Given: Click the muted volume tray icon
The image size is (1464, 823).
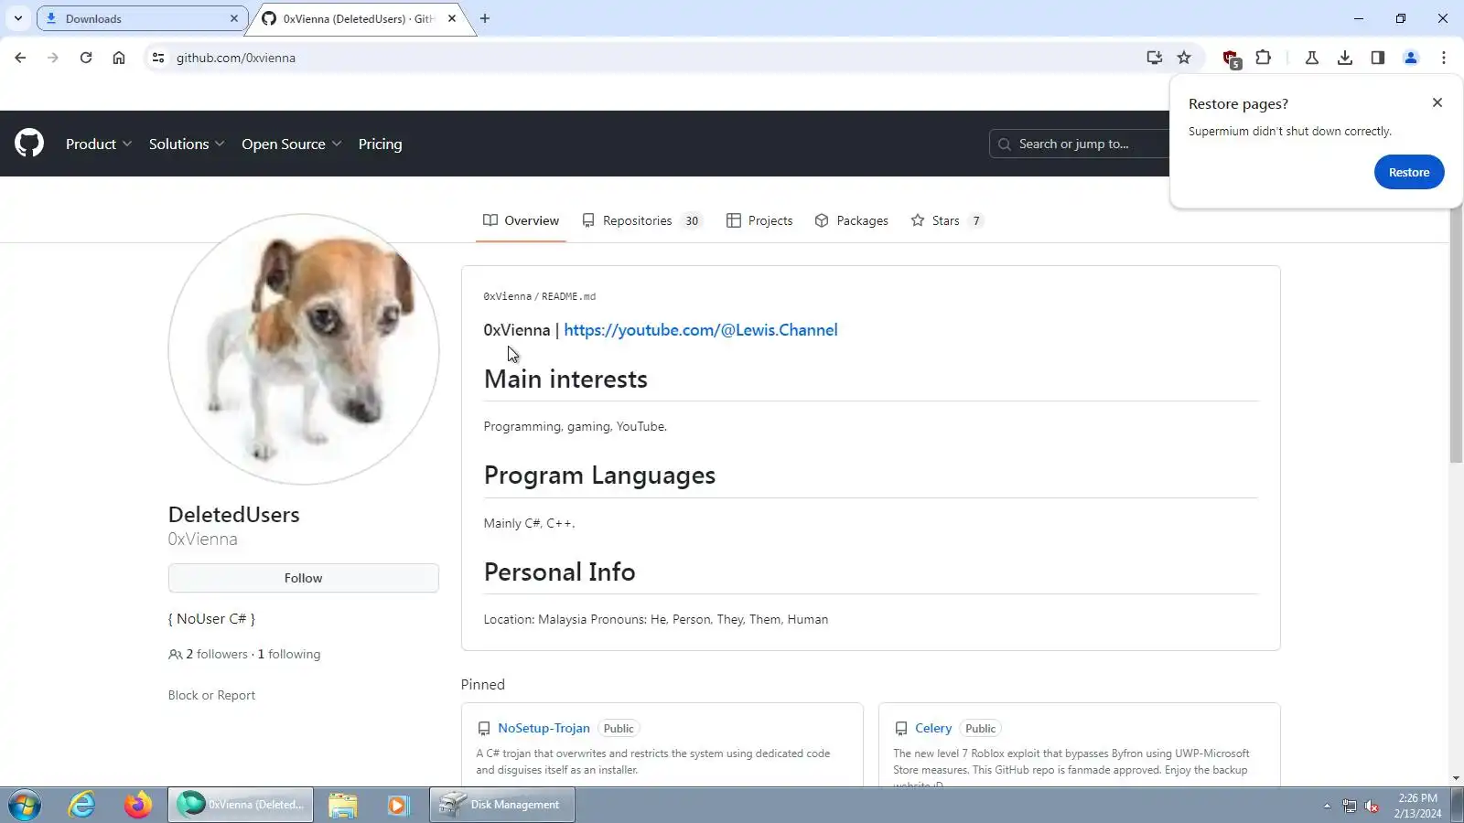Looking at the screenshot, I should coord(1372,806).
